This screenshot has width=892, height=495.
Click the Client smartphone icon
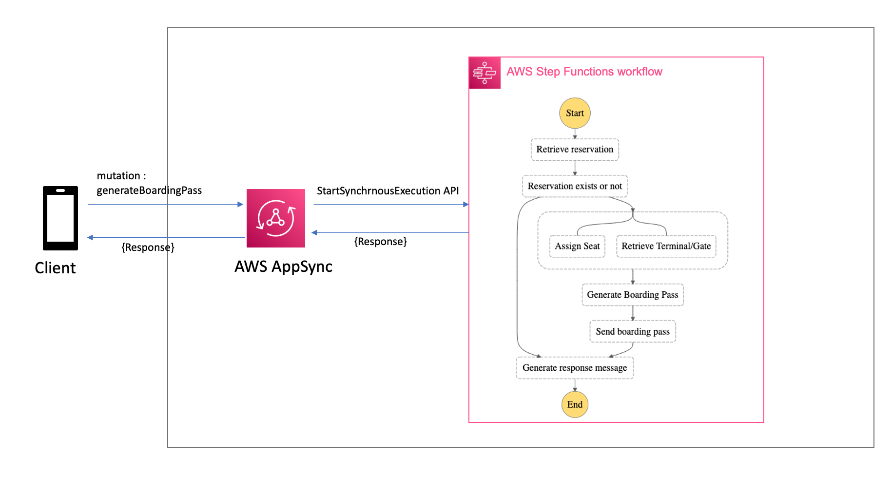(x=59, y=217)
